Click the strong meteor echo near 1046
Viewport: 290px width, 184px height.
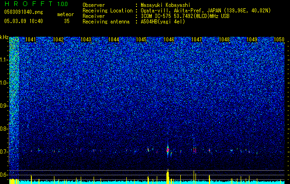tap(168, 150)
